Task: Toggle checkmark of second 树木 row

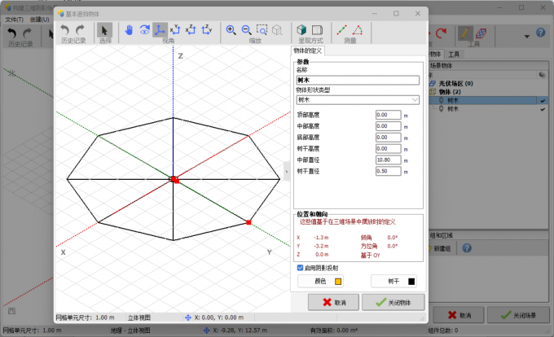Action: (543, 109)
